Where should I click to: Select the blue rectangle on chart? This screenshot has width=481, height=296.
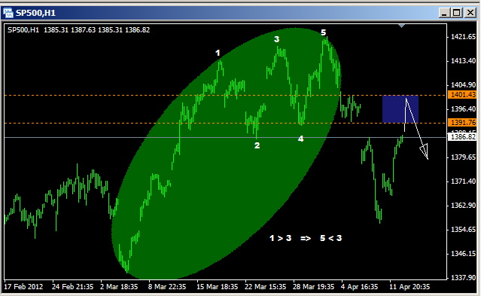pos(400,109)
